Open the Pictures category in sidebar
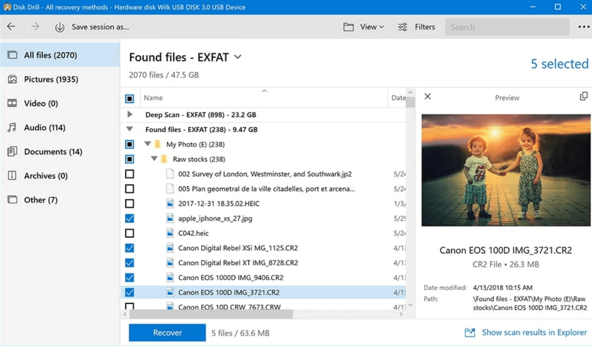The height and width of the screenshot is (346, 592). pyautogui.click(x=51, y=79)
